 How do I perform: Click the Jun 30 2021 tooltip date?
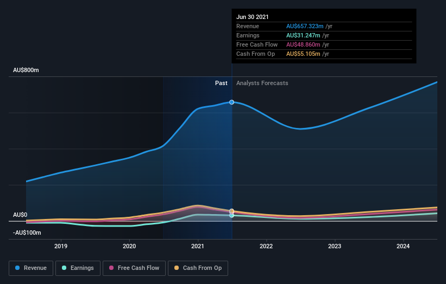(x=252, y=17)
